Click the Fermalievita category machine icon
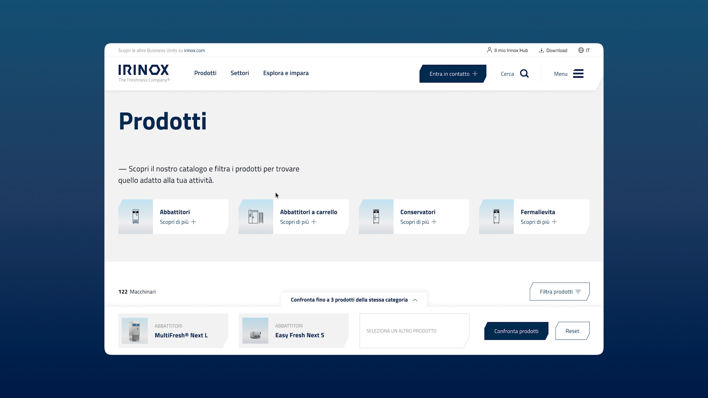This screenshot has height=398, width=708. point(496,217)
